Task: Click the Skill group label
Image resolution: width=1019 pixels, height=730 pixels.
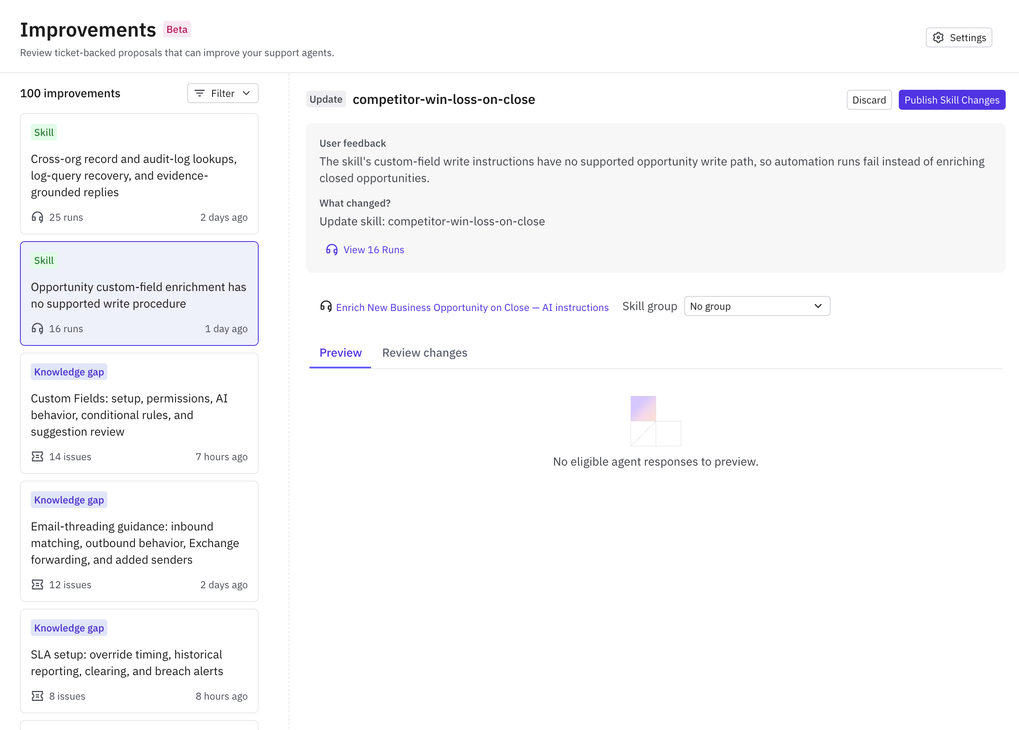Action: click(649, 306)
